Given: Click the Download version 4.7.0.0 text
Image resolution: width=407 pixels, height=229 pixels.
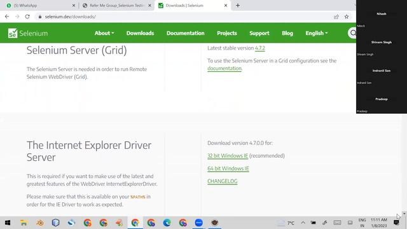Looking at the screenshot, I should point(240,143).
